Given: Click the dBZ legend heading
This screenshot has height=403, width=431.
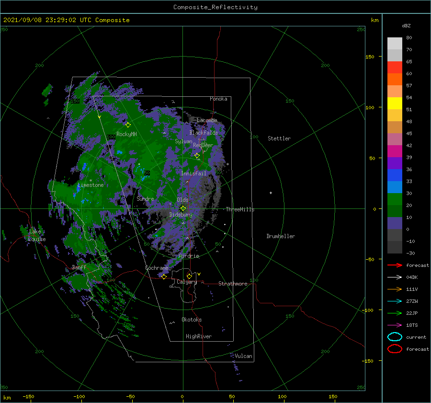Looking at the screenshot, I should click(406, 26).
